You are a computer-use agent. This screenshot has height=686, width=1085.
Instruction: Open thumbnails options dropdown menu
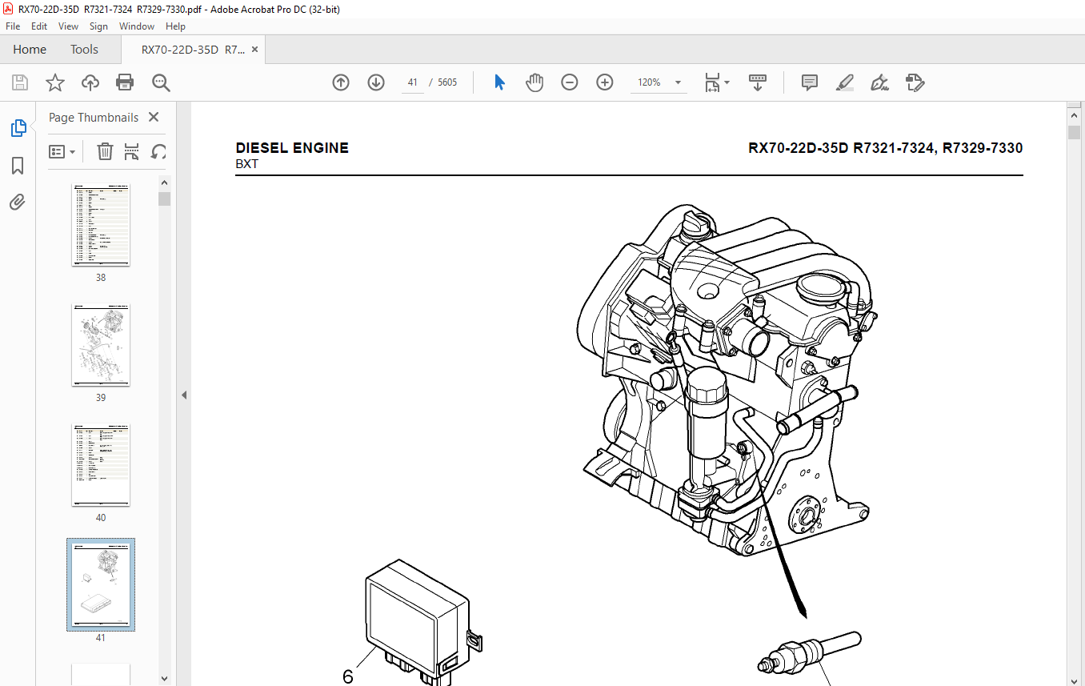click(x=62, y=151)
